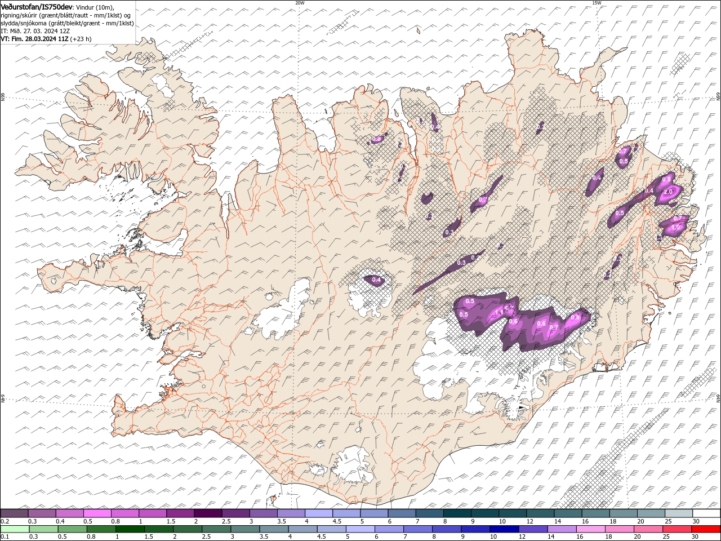Pick lower-row green swatch starting at 2

point(188,529)
